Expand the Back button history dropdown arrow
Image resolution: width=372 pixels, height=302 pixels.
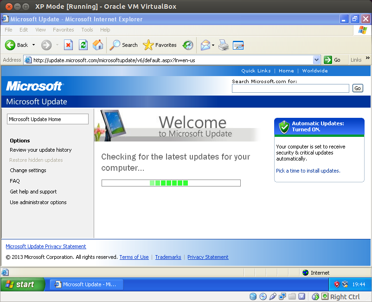34,45
